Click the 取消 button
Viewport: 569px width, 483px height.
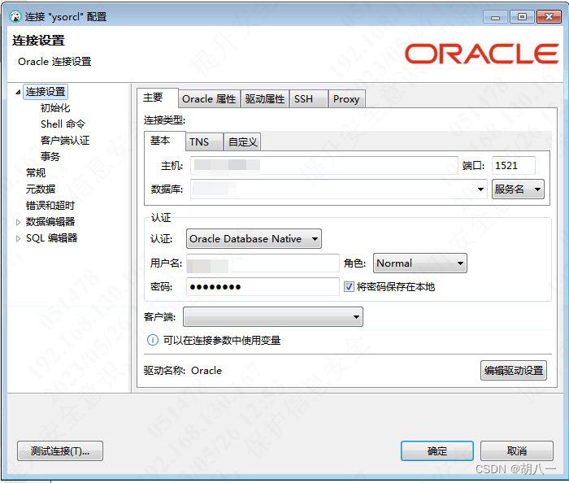pyautogui.click(x=517, y=451)
